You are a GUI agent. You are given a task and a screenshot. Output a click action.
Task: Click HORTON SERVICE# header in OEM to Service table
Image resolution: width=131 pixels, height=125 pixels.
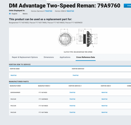(x=78, y=69)
